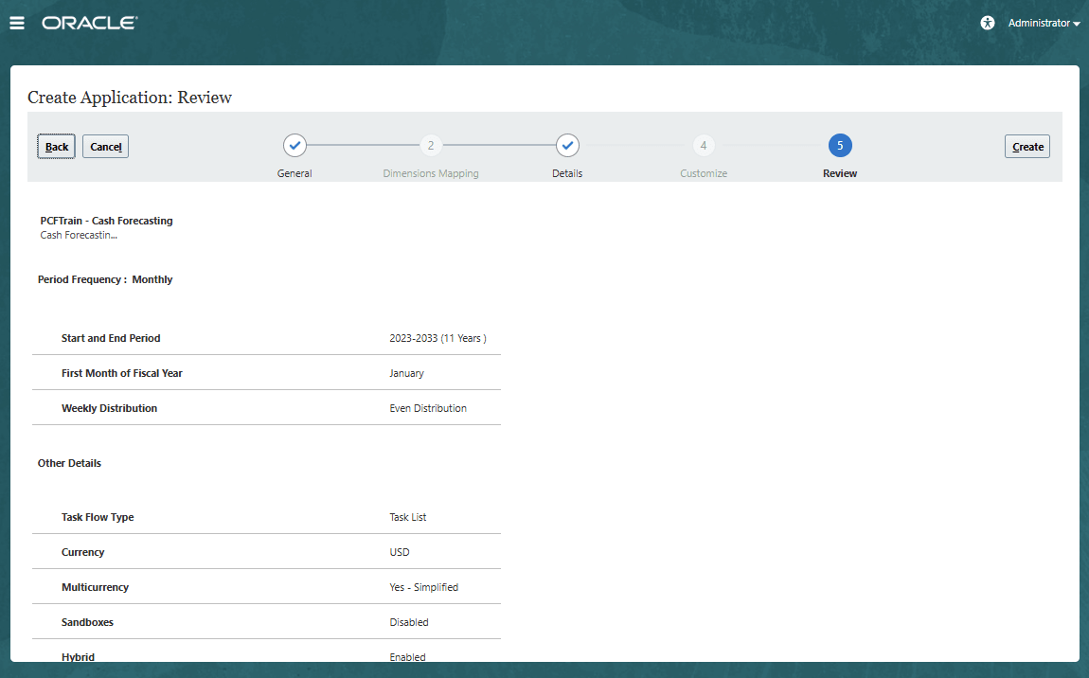Click the Enabled value for Hybrid
This screenshot has width=1089, height=678.
407,656
